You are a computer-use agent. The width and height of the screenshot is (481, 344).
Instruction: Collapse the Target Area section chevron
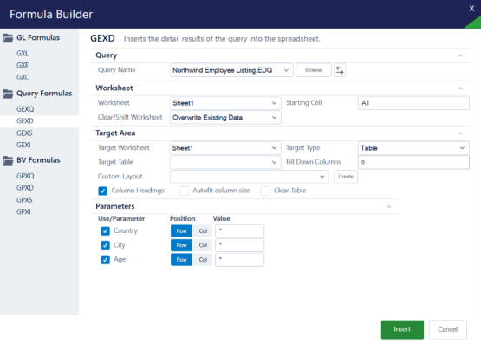[x=460, y=133]
